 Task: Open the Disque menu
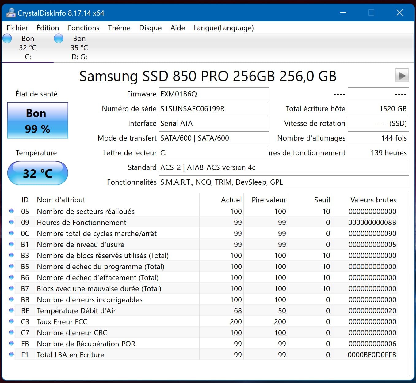coord(150,28)
